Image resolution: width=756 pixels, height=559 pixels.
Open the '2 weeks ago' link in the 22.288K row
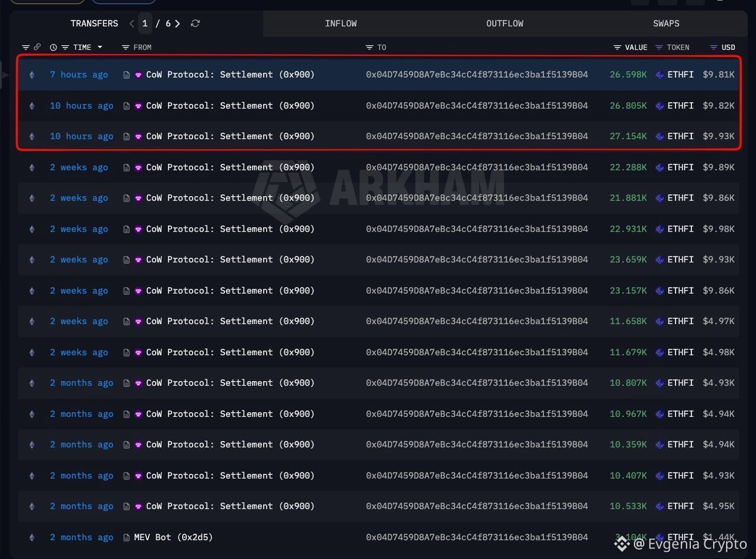tap(79, 167)
